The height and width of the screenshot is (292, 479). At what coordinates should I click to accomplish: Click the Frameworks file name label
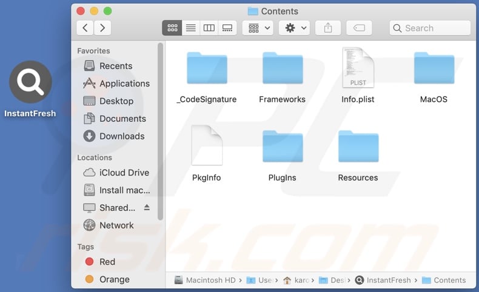pyautogui.click(x=283, y=99)
